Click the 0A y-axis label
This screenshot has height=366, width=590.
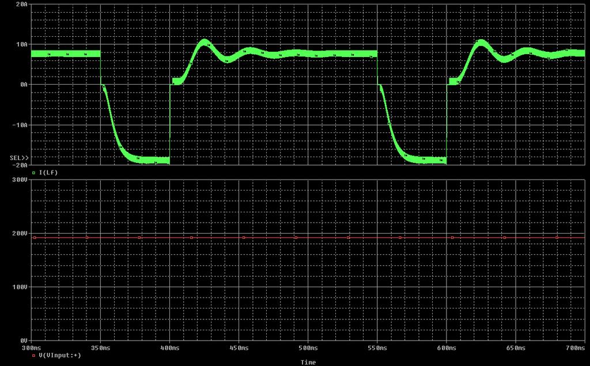[24, 85]
